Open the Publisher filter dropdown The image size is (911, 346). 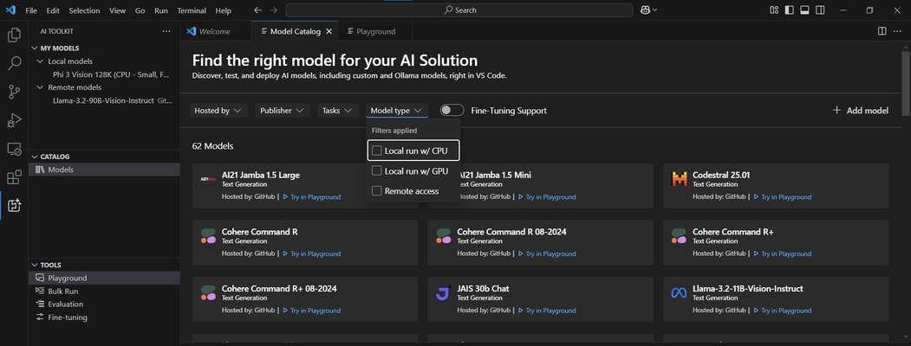(x=283, y=110)
